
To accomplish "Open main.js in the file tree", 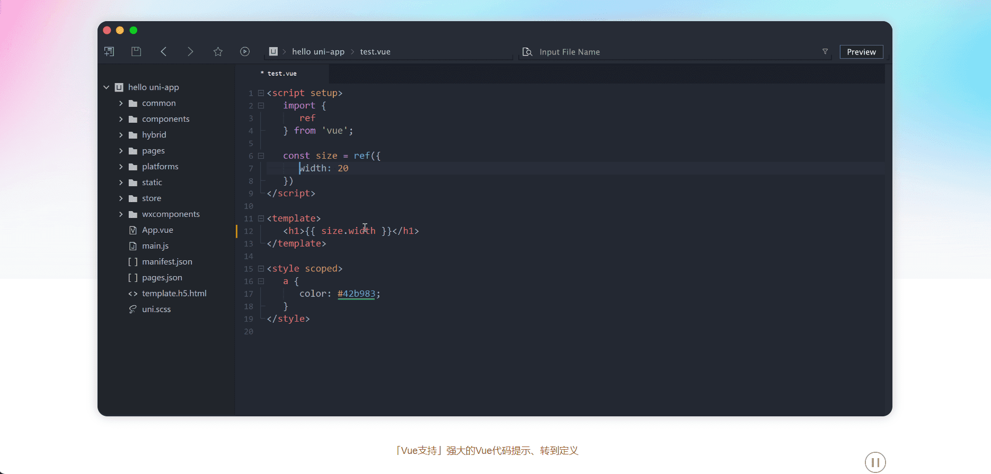I will [x=155, y=246].
